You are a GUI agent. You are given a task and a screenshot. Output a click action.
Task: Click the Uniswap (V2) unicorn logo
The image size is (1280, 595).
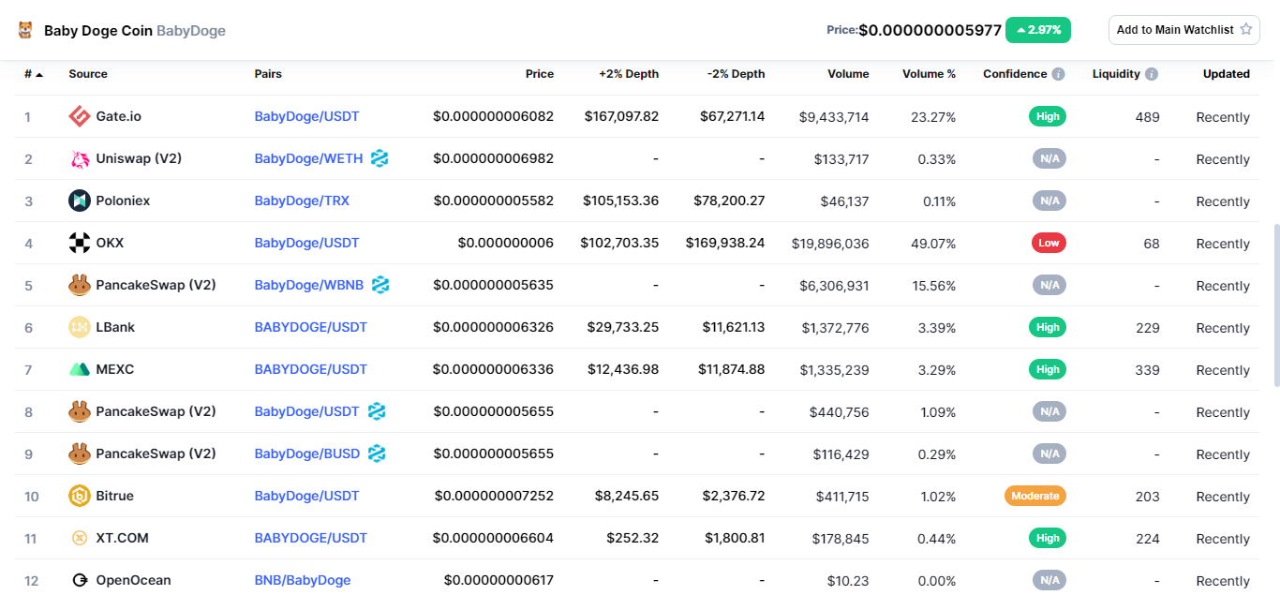click(x=80, y=158)
